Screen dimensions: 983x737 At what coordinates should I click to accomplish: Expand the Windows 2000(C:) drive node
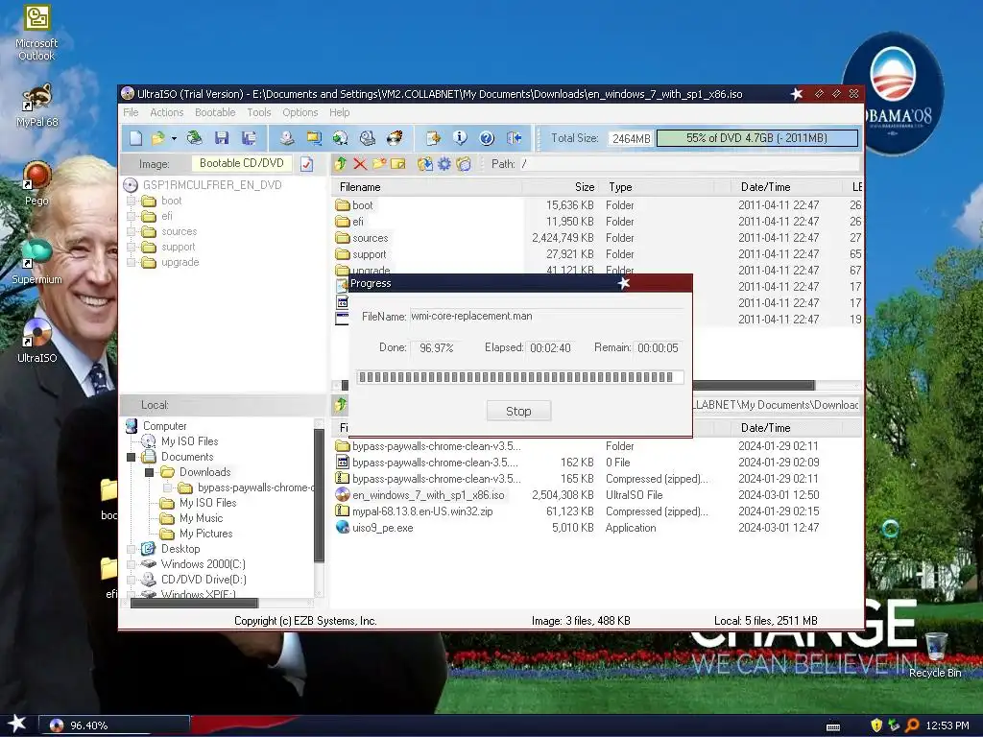point(131,564)
